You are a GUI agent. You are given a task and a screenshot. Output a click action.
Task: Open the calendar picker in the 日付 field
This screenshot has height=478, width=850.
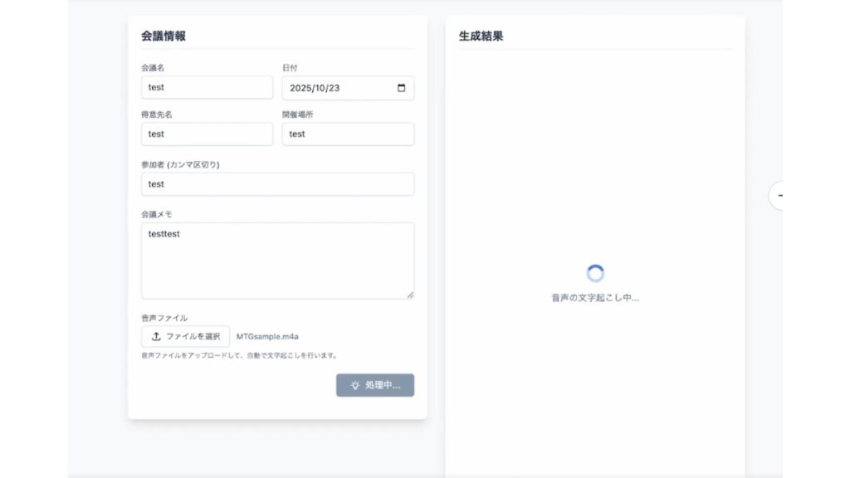click(402, 88)
